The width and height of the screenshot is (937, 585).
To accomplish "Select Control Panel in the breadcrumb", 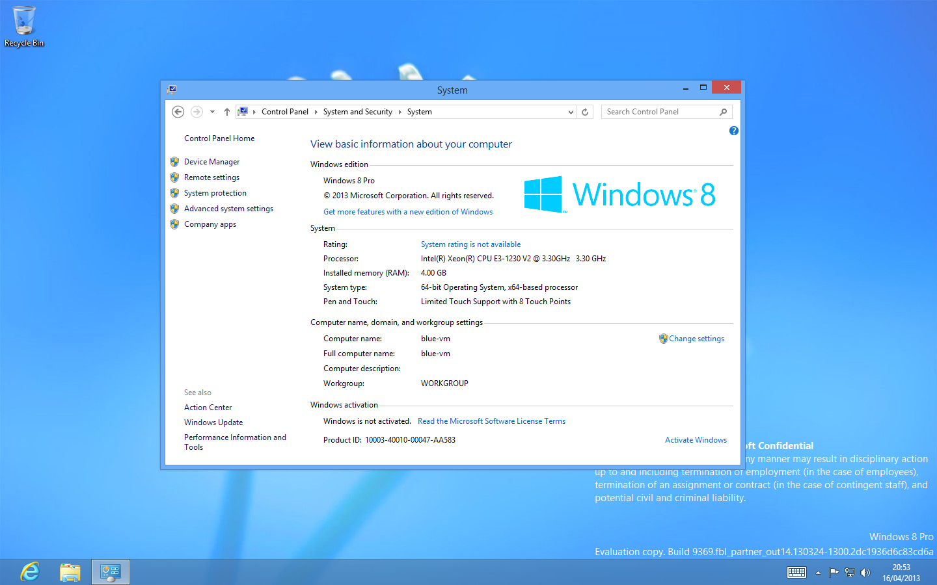I will point(285,112).
